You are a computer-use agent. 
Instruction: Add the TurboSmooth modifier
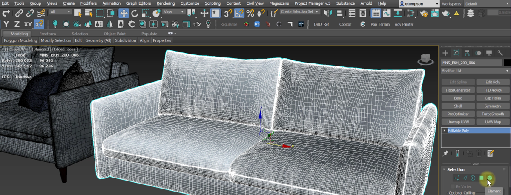coord(493,114)
